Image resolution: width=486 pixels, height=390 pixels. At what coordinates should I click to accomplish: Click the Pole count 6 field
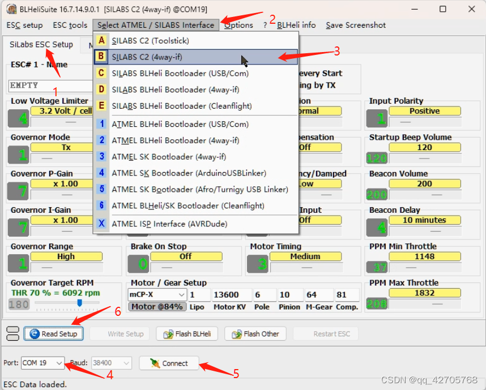[x=265, y=295]
